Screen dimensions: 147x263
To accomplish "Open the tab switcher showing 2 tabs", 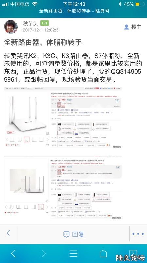I will [x=133, y=253].
